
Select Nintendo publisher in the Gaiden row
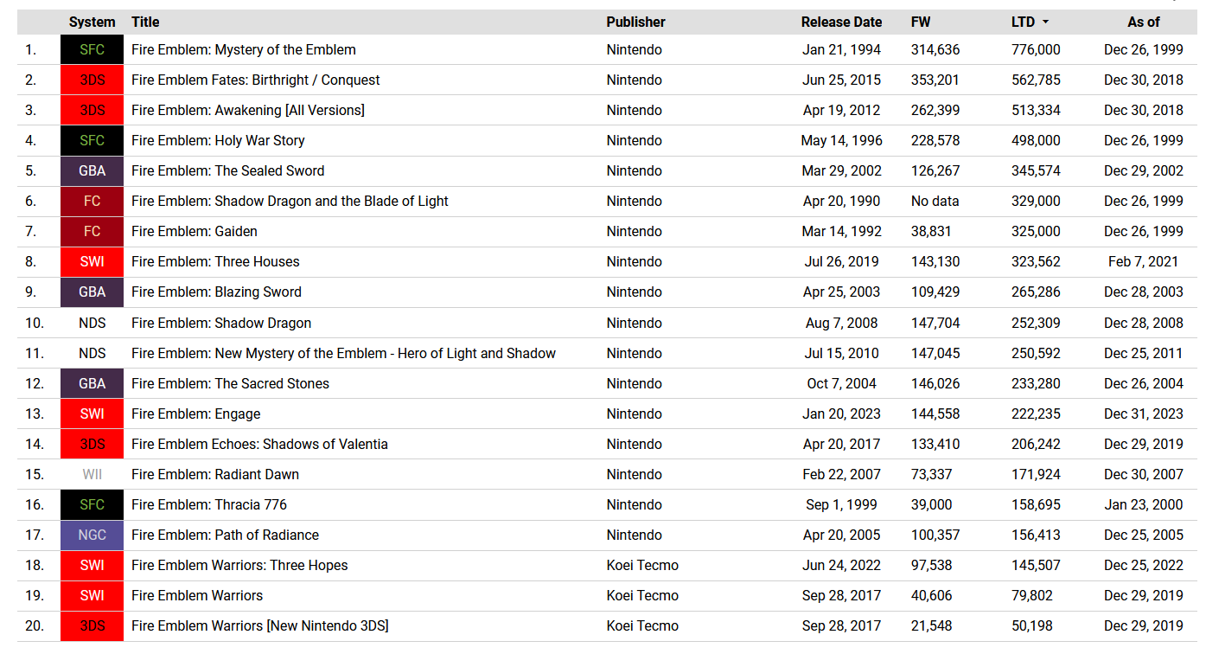click(x=634, y=232)
